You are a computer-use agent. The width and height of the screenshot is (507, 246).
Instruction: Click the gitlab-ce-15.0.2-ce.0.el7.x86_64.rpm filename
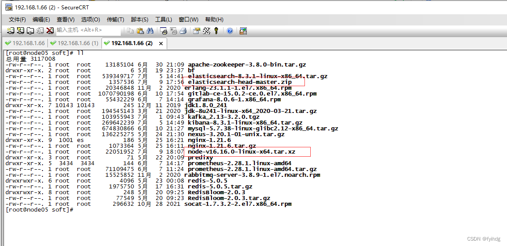252,94
